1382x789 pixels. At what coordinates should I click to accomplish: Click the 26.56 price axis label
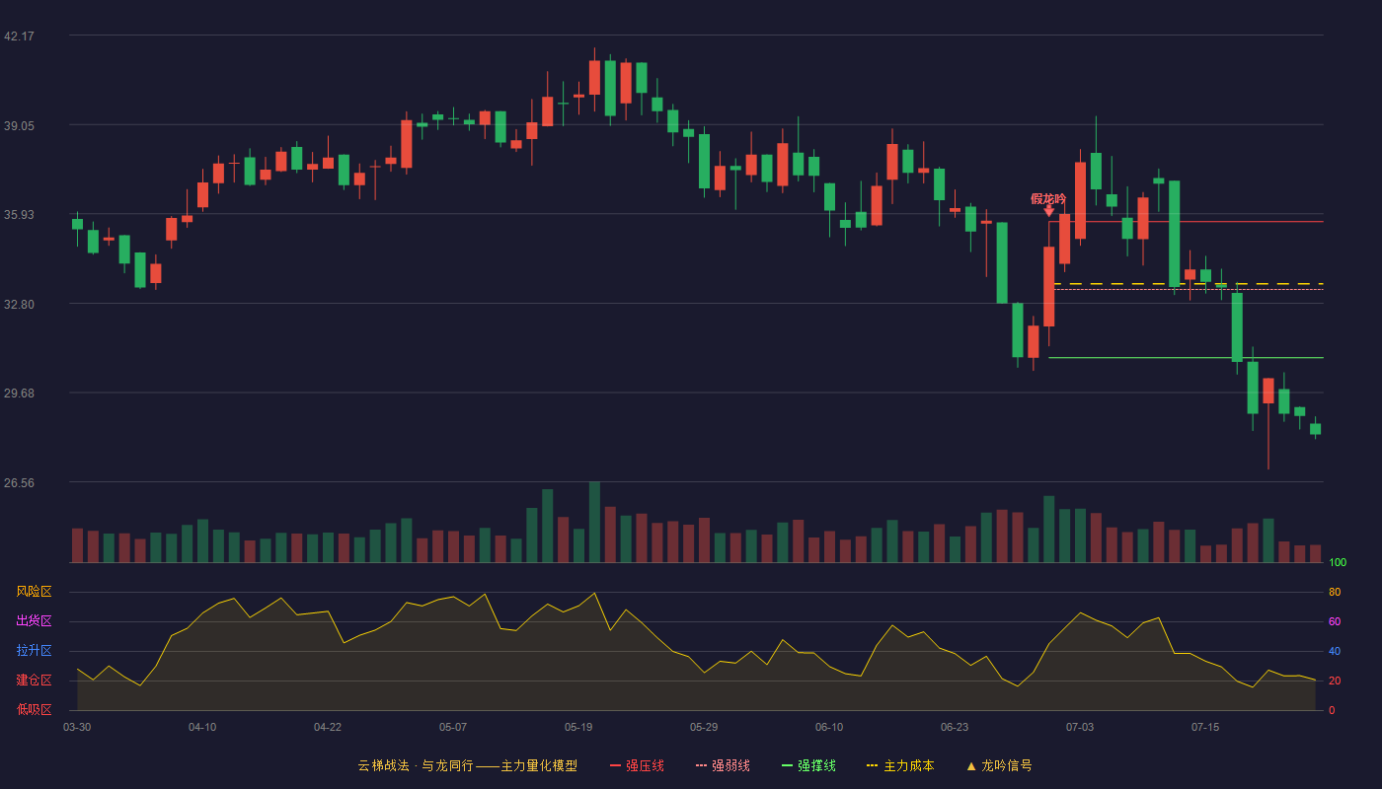19,483
